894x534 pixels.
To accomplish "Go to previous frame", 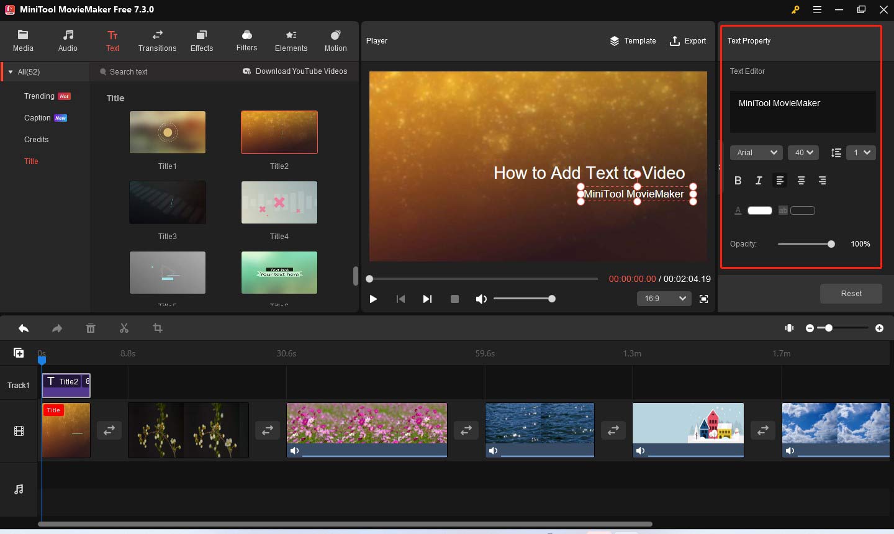I will tap(400, 299).
